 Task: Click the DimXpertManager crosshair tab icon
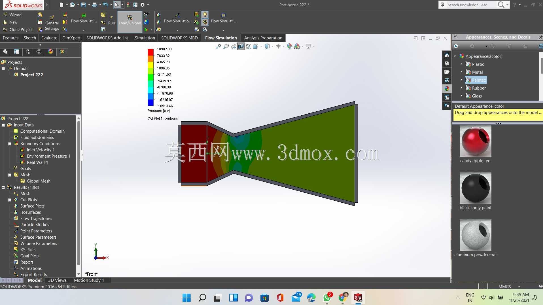pyautogui.click(x=39, y=52)
